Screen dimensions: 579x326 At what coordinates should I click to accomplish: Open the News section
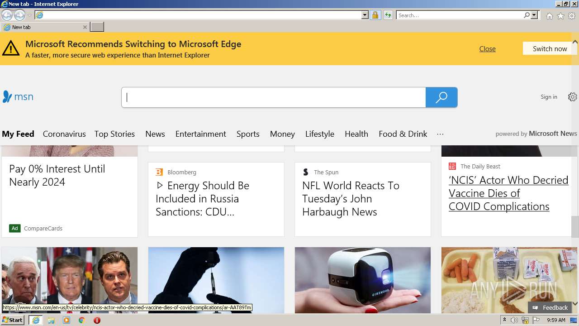[155, 134]
